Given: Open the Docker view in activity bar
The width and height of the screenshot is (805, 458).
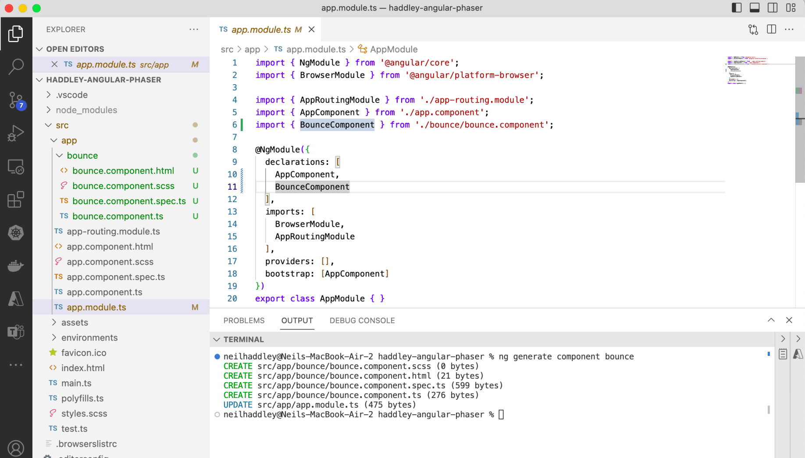Looking at the screenshot, I should (x=16, y=266).
